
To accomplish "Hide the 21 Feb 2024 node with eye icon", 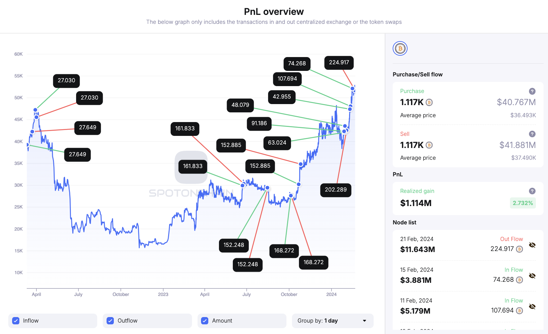I will coord(532,245).
